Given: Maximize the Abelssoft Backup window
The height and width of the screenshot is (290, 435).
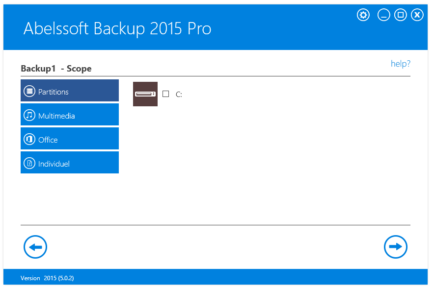Looking at the screenshot, I should 400,15.
